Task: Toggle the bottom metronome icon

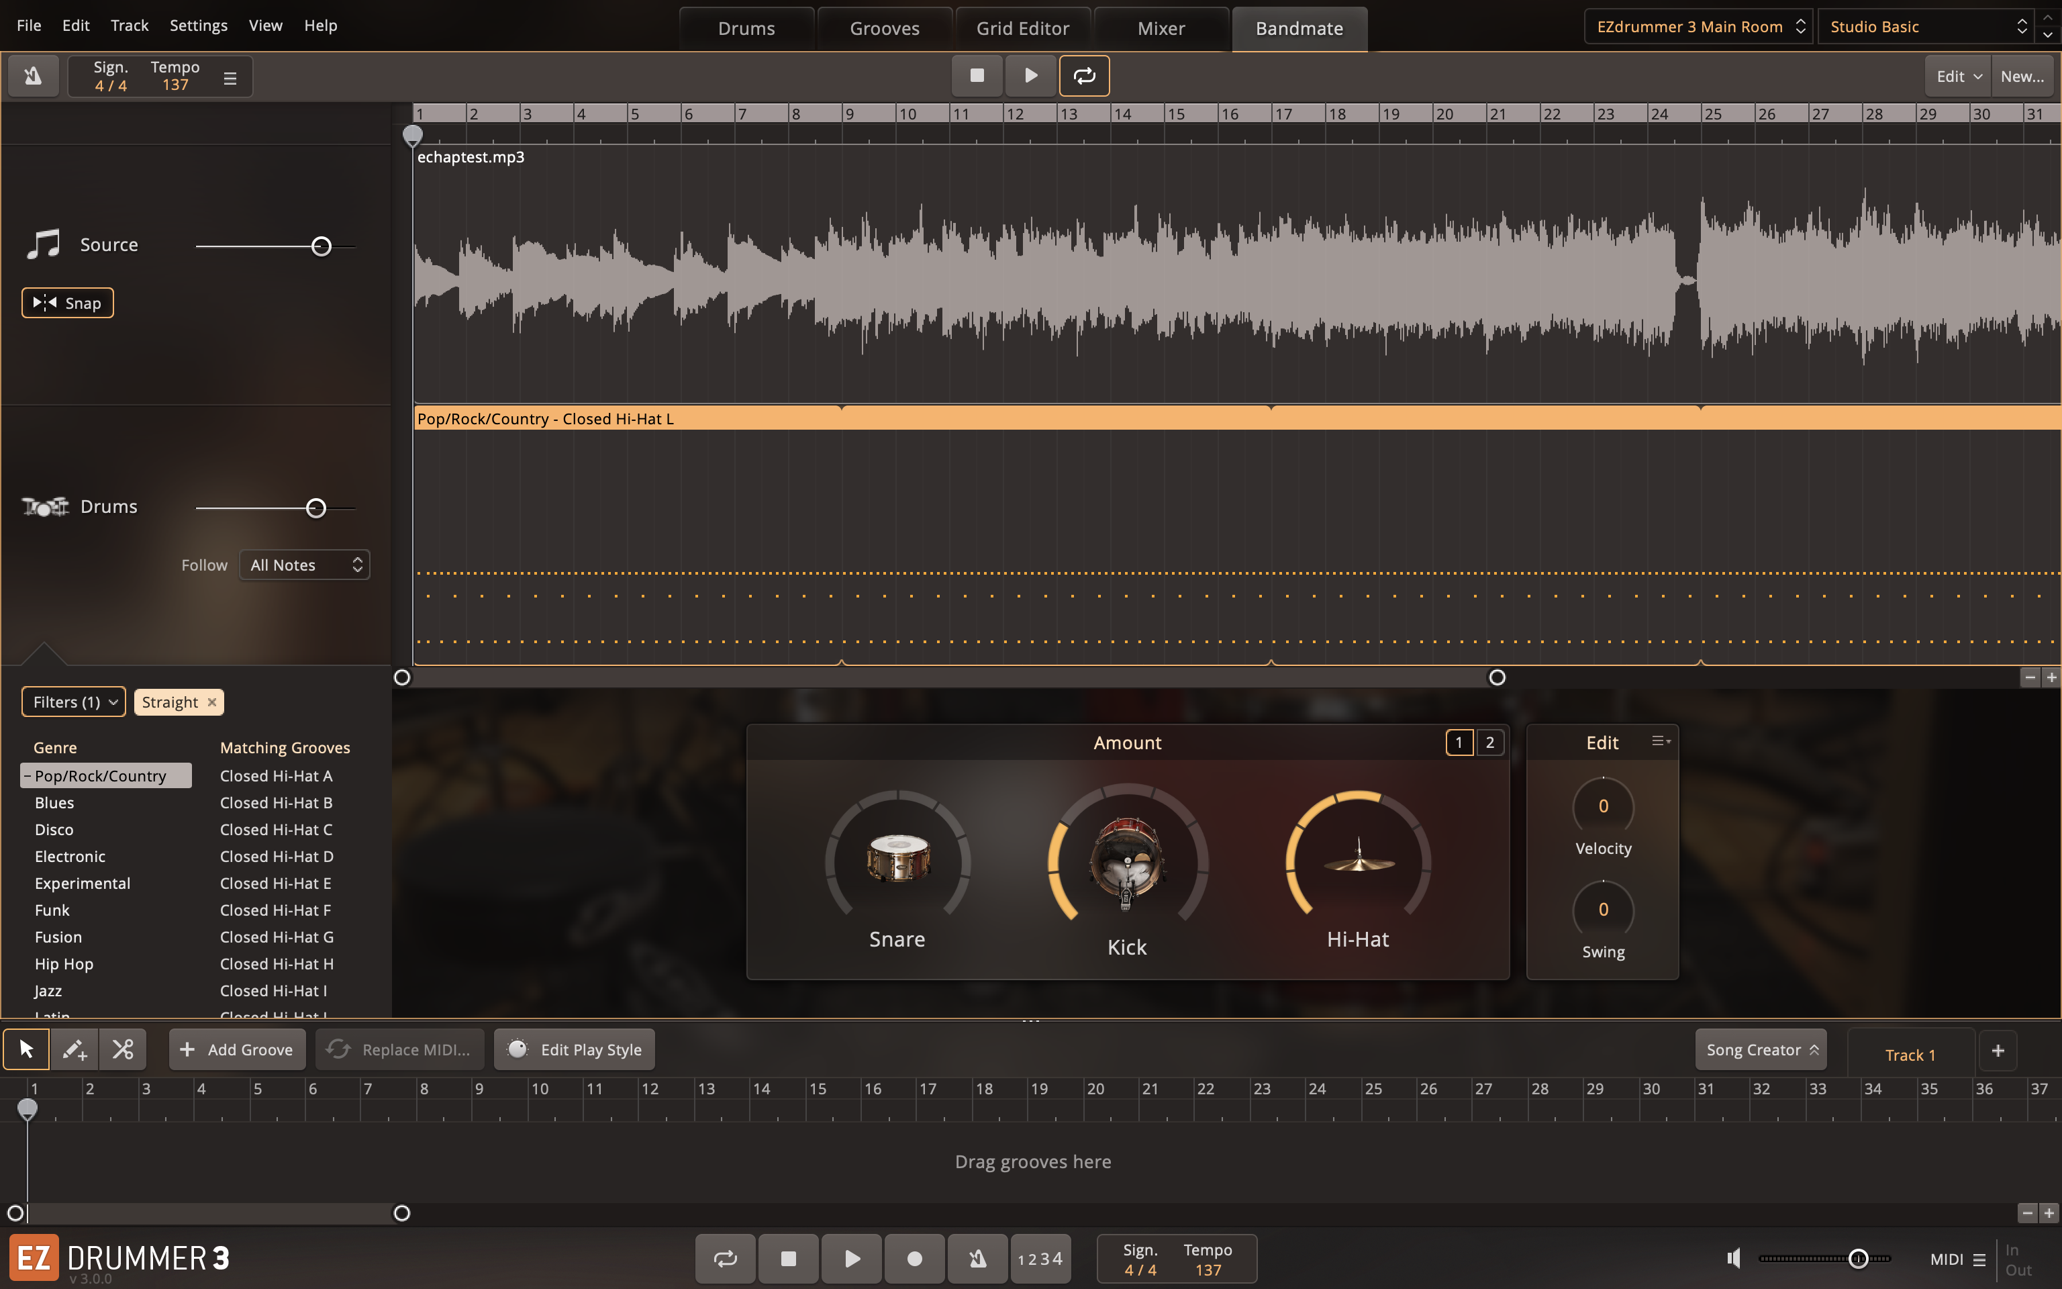Action: tap(977, 1258)
